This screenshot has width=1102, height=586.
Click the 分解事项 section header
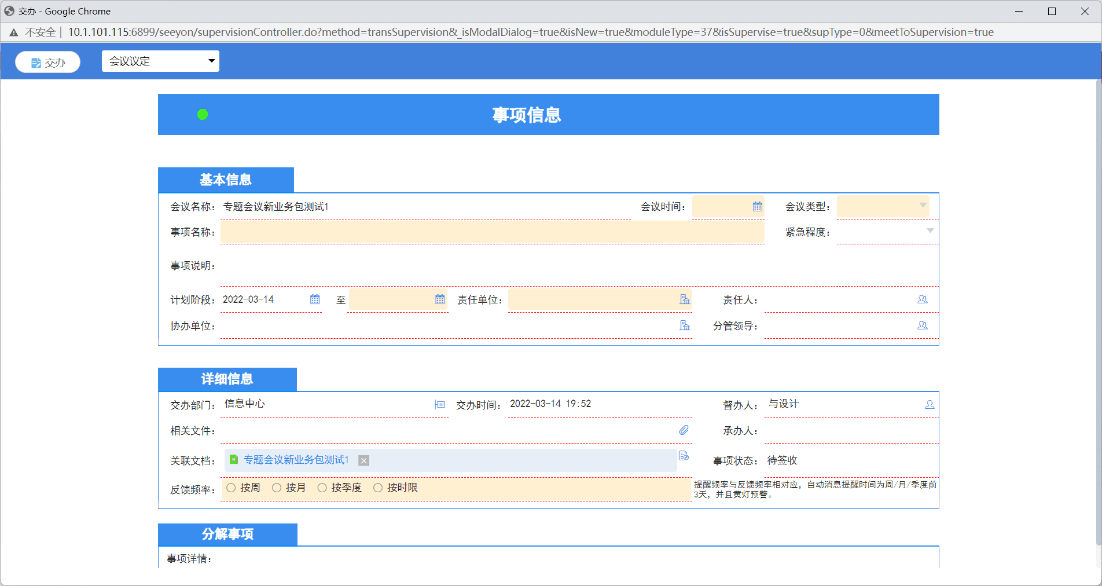[x=227, y=534]
